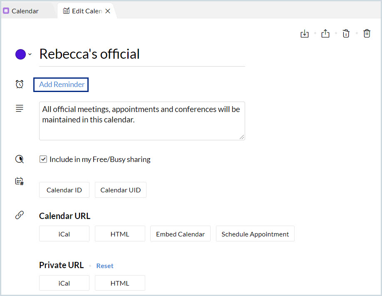Switch to the Calendar tab
Viewport: 382px width, 296px height.
[25, 11]
